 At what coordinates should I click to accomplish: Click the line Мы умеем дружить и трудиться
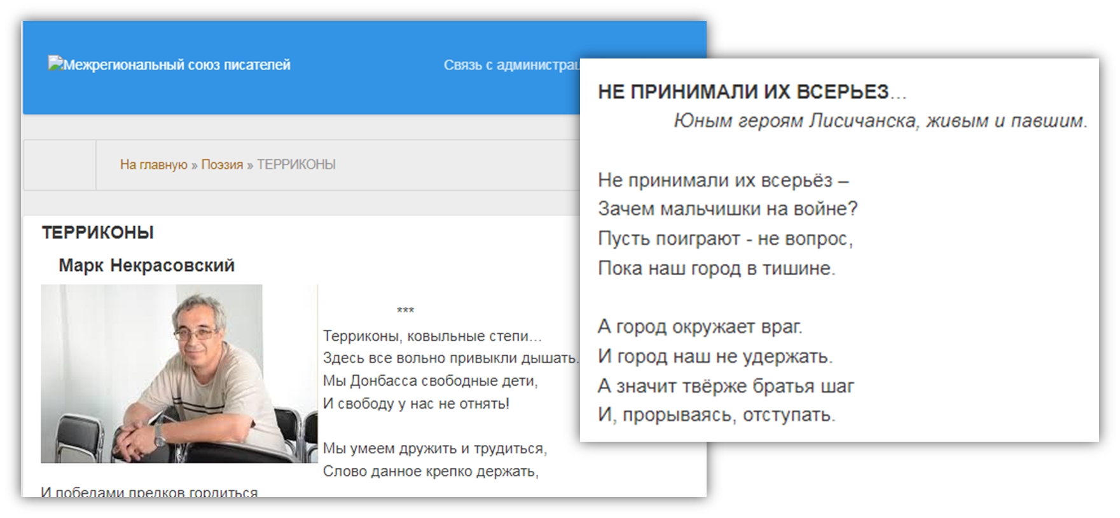(434, 448)
